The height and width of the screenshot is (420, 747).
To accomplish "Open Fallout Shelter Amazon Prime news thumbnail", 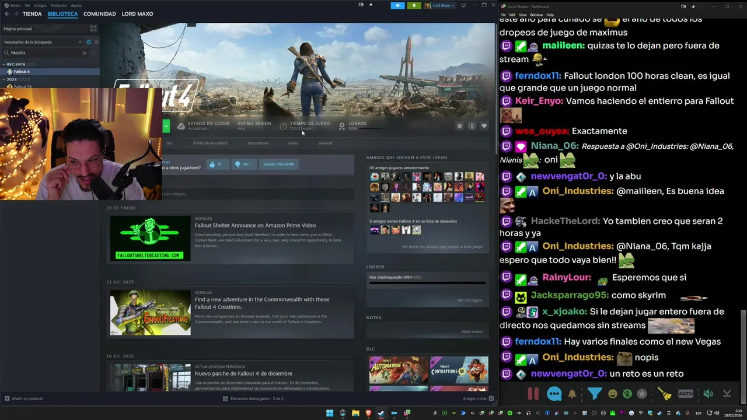I will [x=151, y=238].
